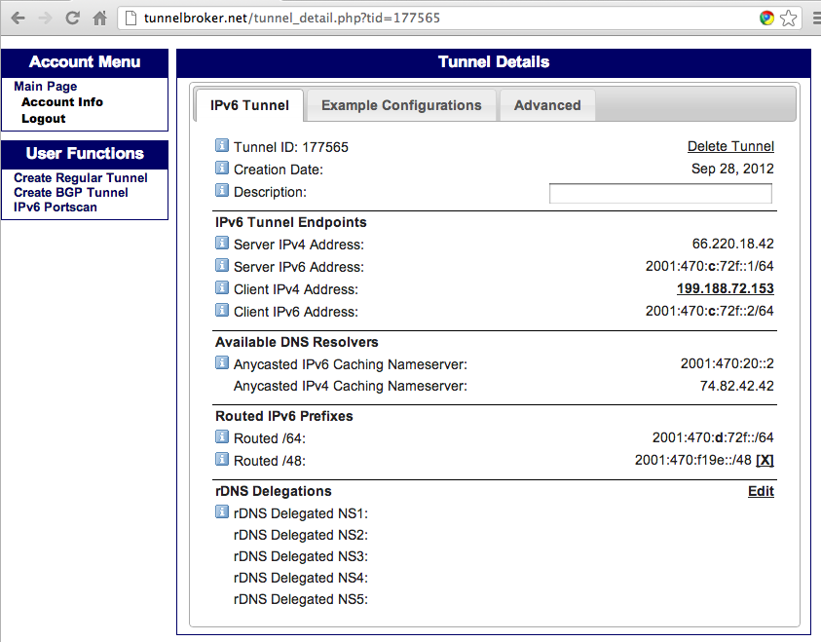This screenshot has width=821, height=642.
Task: Click info icon beside rDNS Delegated NS1
Action: (222, 513)
